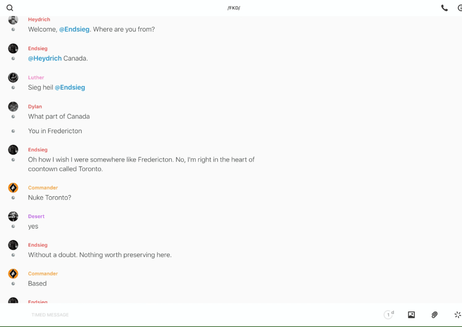Image resolution: width=462 pixels, height=327 pixels.
Task: Click the picture icon to send an image
Action: [x=411, y=315]
